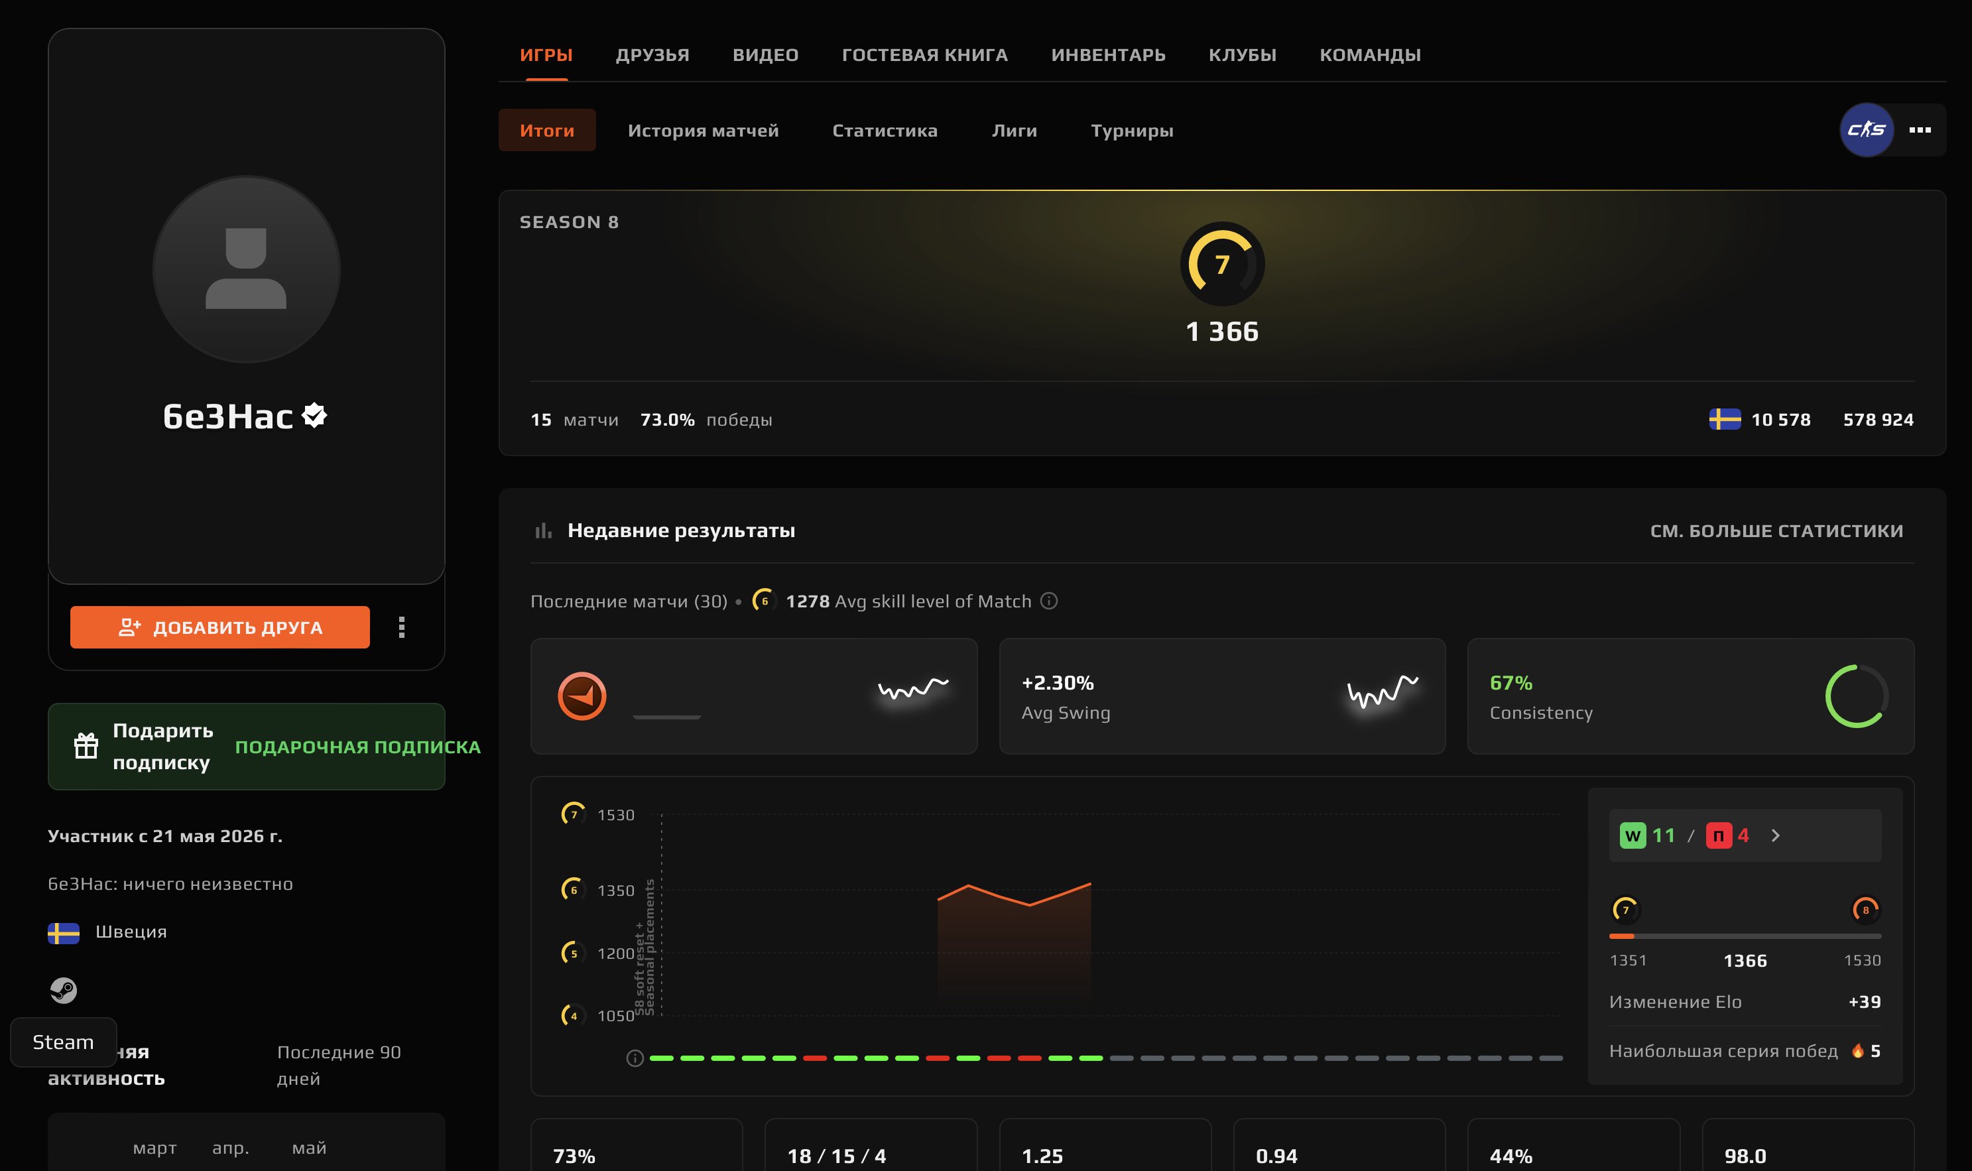
Task: Click Подарить подписку text
Action: pos(163,747)
